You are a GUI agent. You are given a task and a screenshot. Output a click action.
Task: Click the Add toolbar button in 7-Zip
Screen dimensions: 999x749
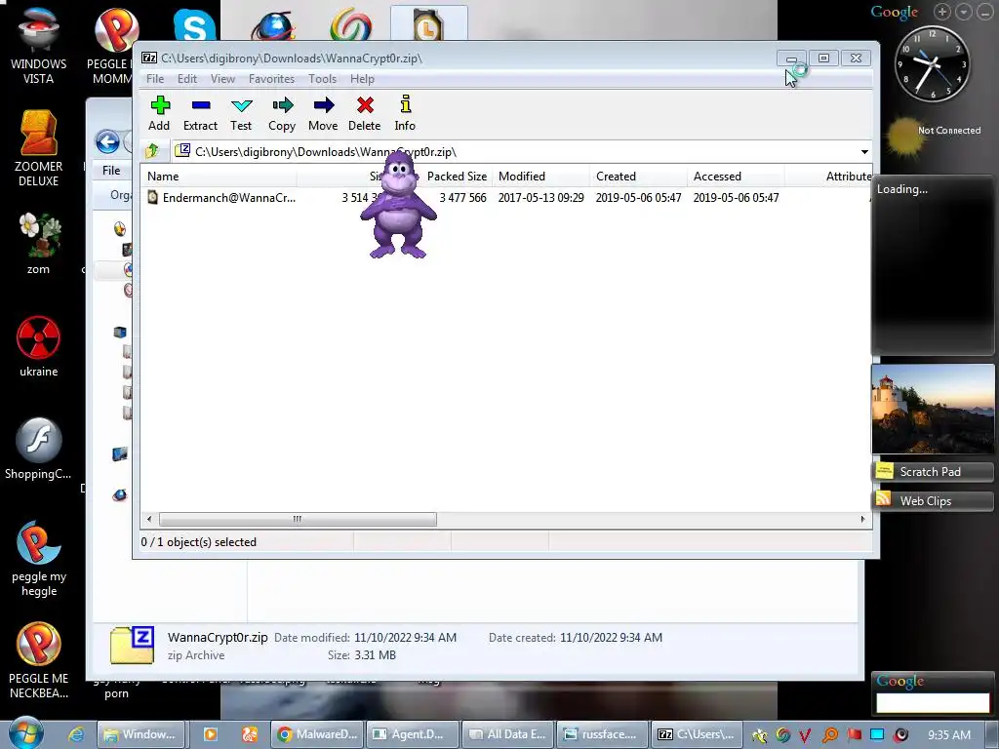tap(159, 113)
